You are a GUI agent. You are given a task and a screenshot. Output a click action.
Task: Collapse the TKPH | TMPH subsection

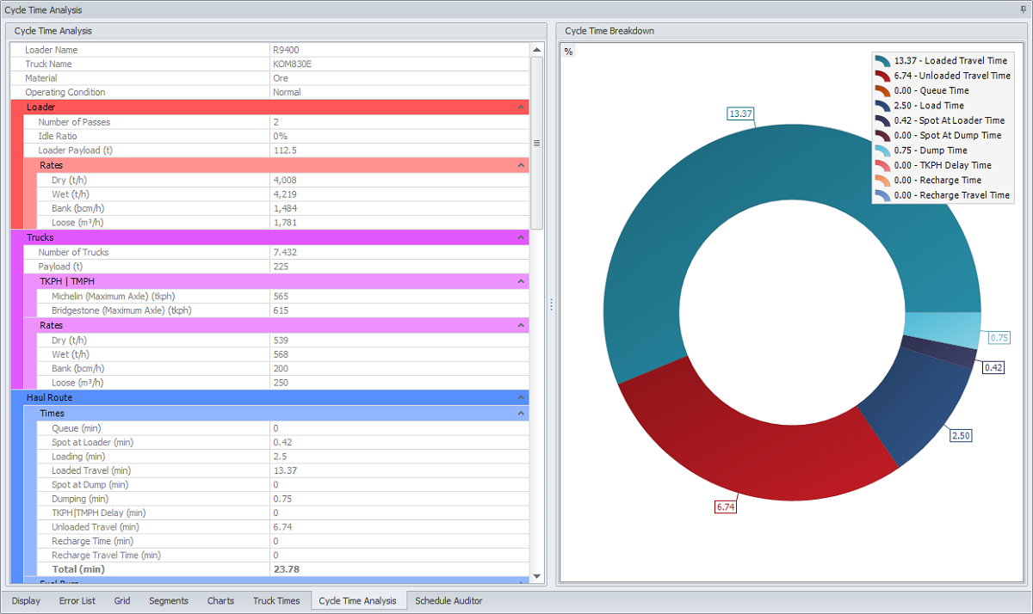pyautogui.click(x=521, y=281)
